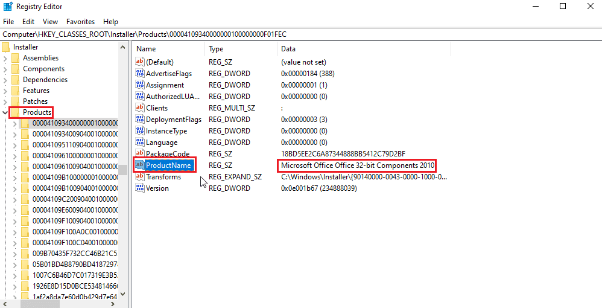The height and width of the screenshot is (308, 602).
Task: Click the tree pane horizontal scroll right arrow
Action: coord(112,304)
